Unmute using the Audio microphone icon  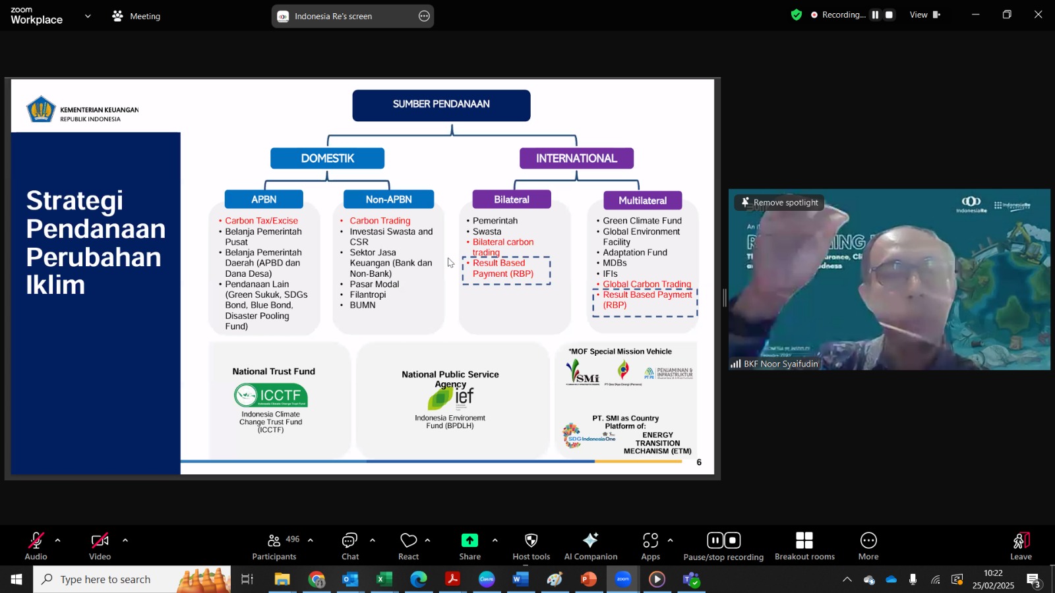coord(36,541)
